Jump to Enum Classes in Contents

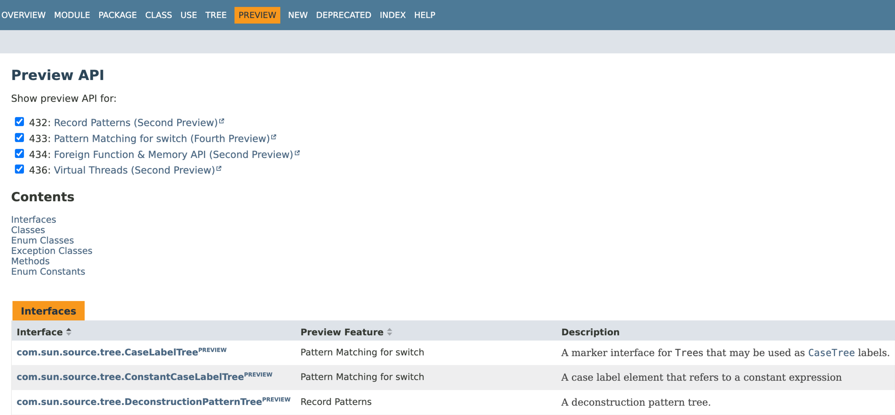[x=42, y=240]
